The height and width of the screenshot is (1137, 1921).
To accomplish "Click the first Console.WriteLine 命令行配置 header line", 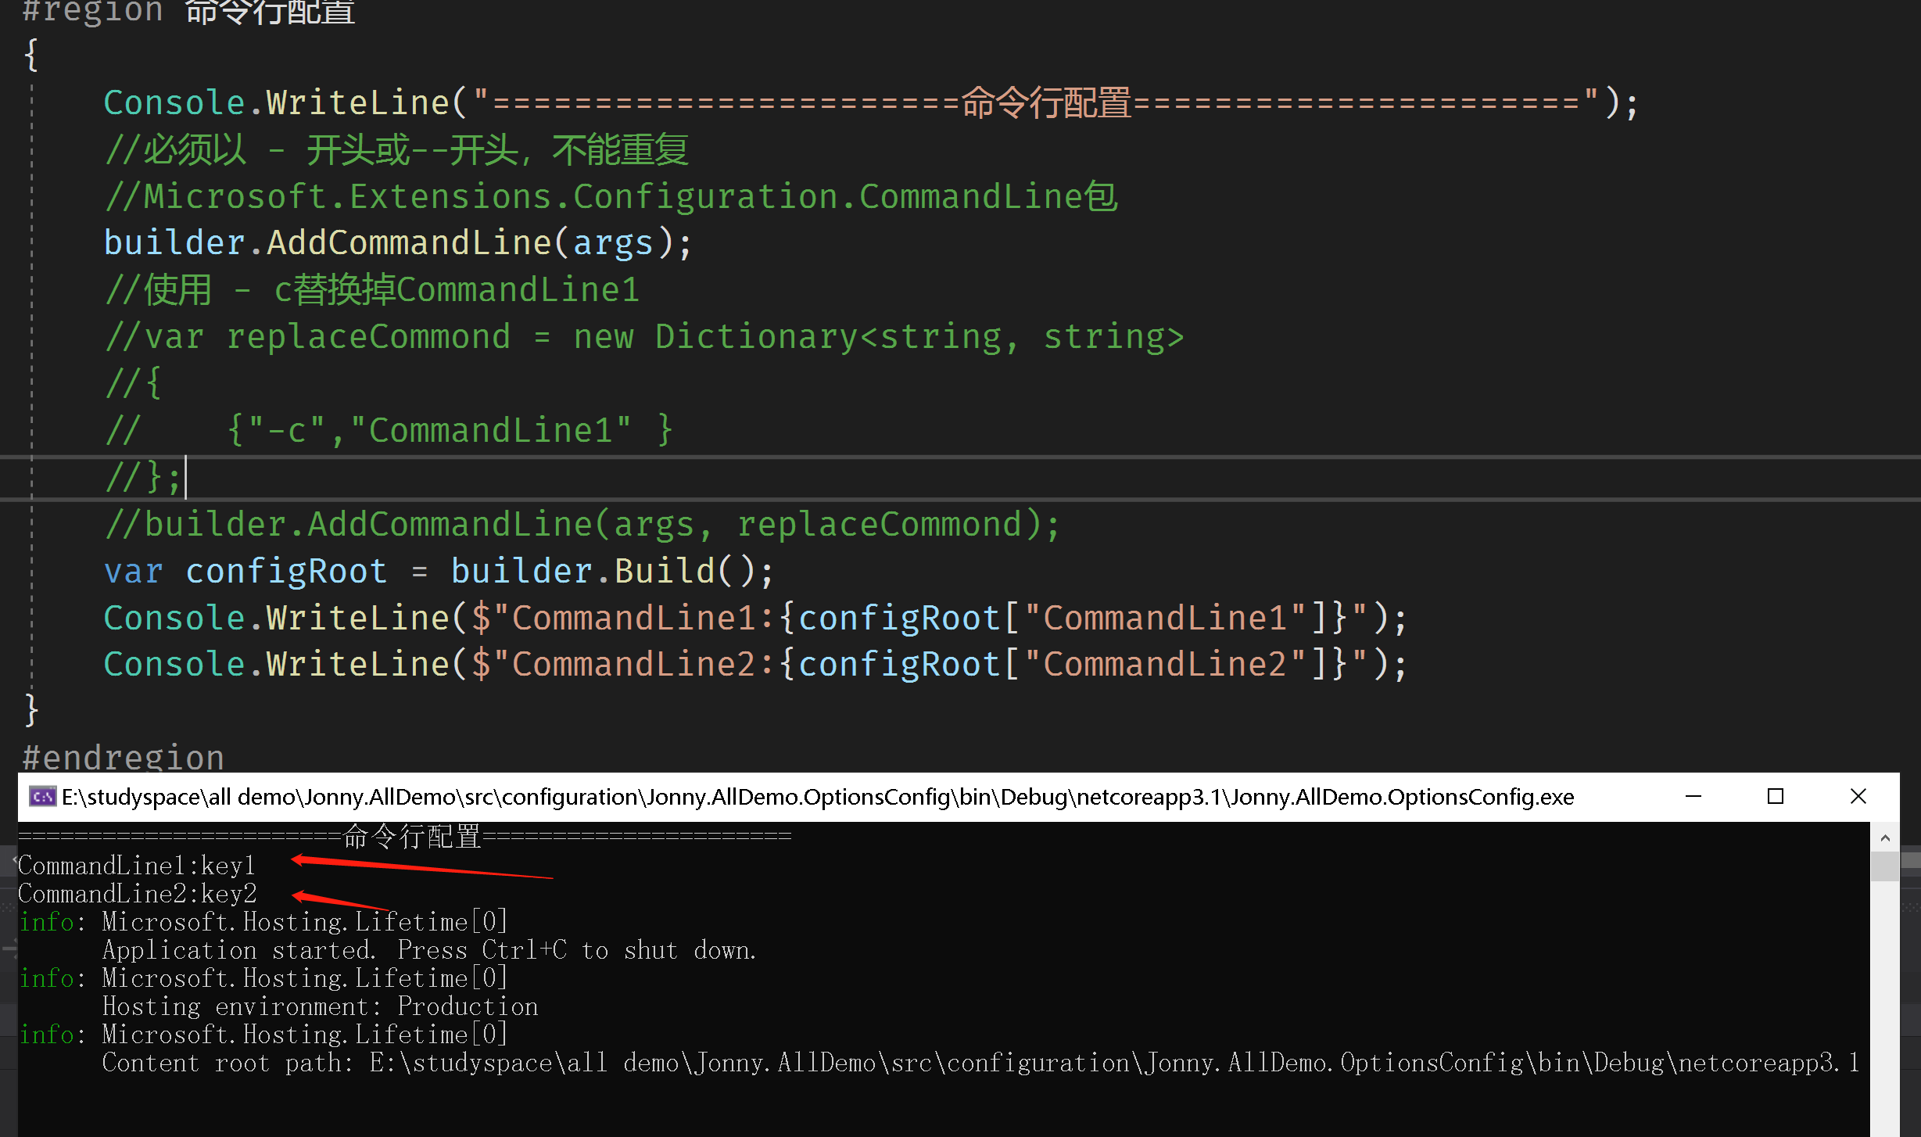I will [x=870, y=102].
